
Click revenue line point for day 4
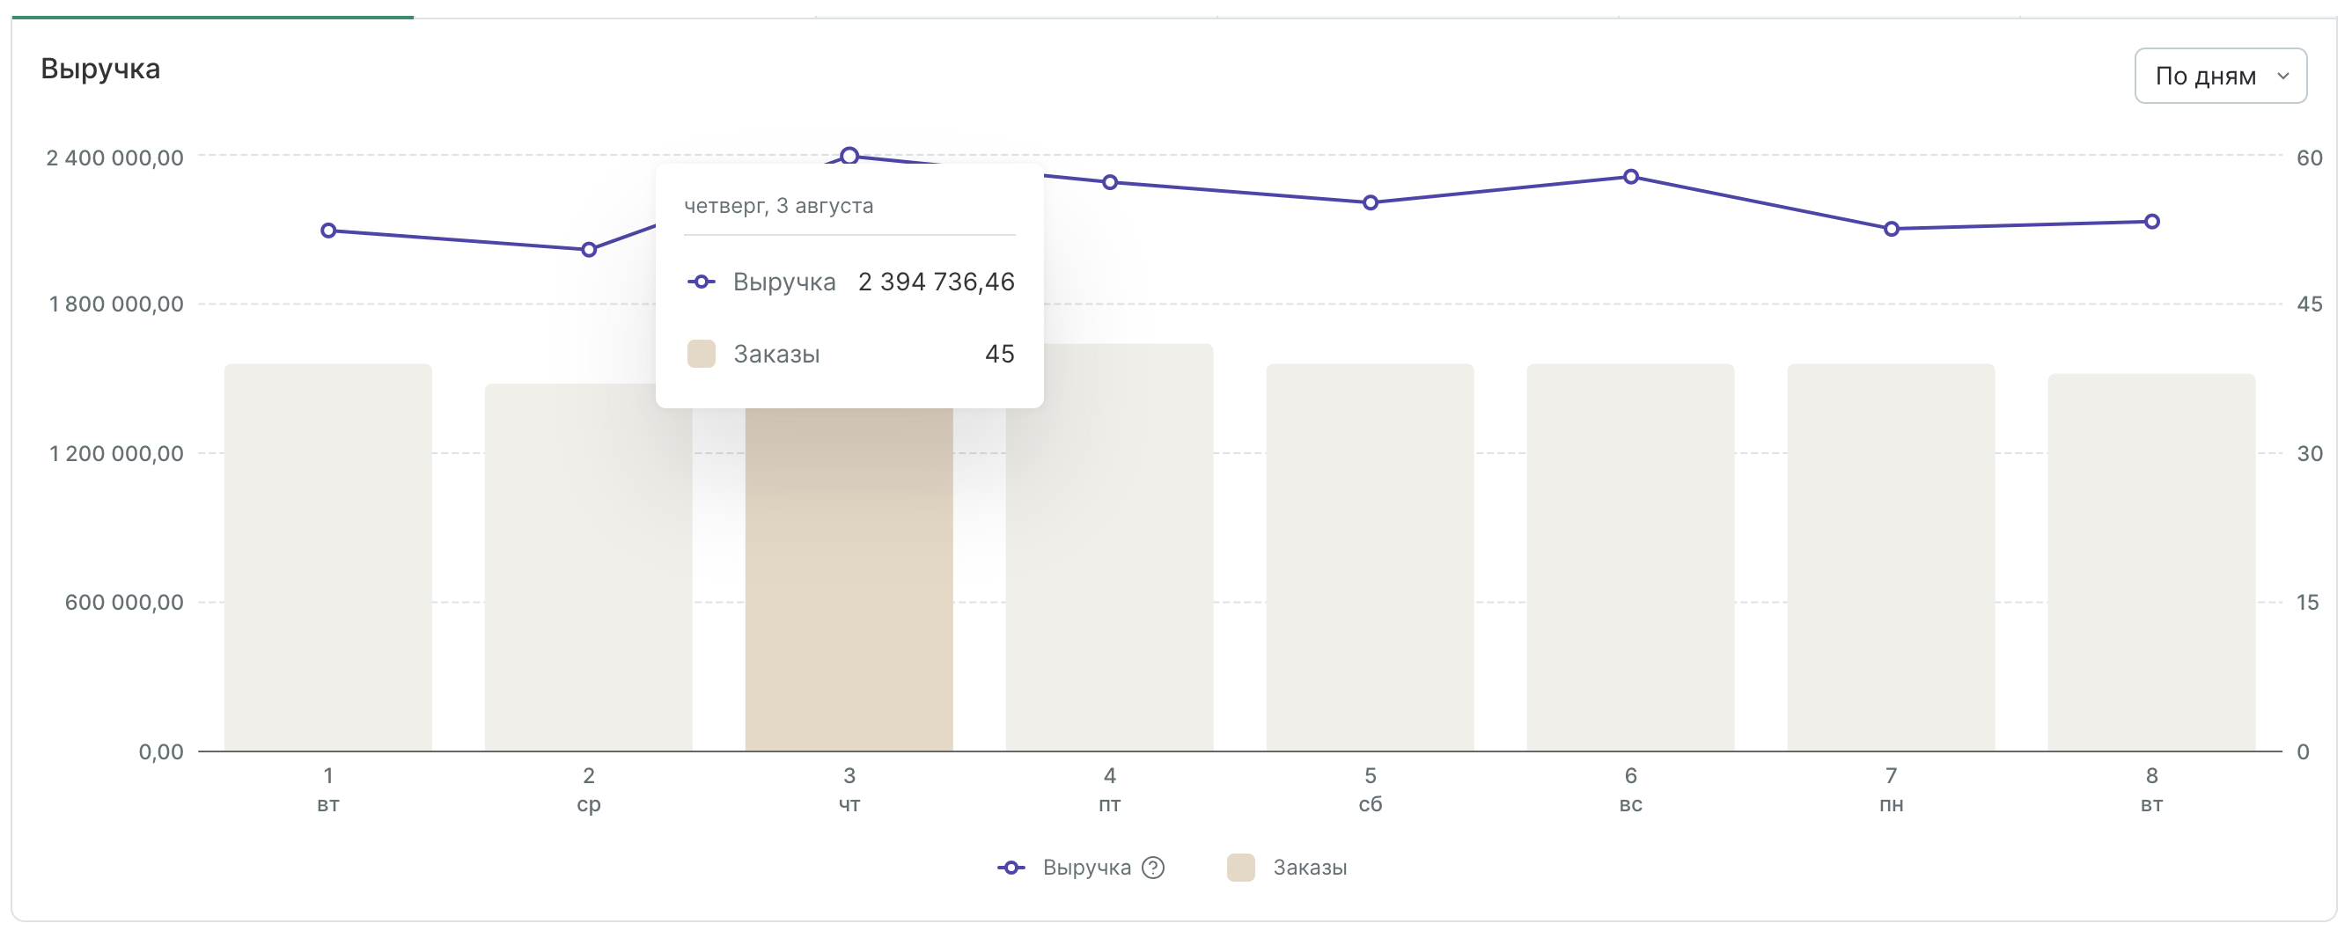[x=1109, y=182]
